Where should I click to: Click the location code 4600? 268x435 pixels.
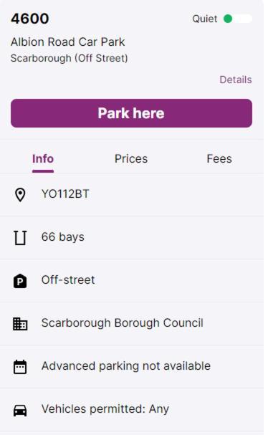(x=30, y=19)
